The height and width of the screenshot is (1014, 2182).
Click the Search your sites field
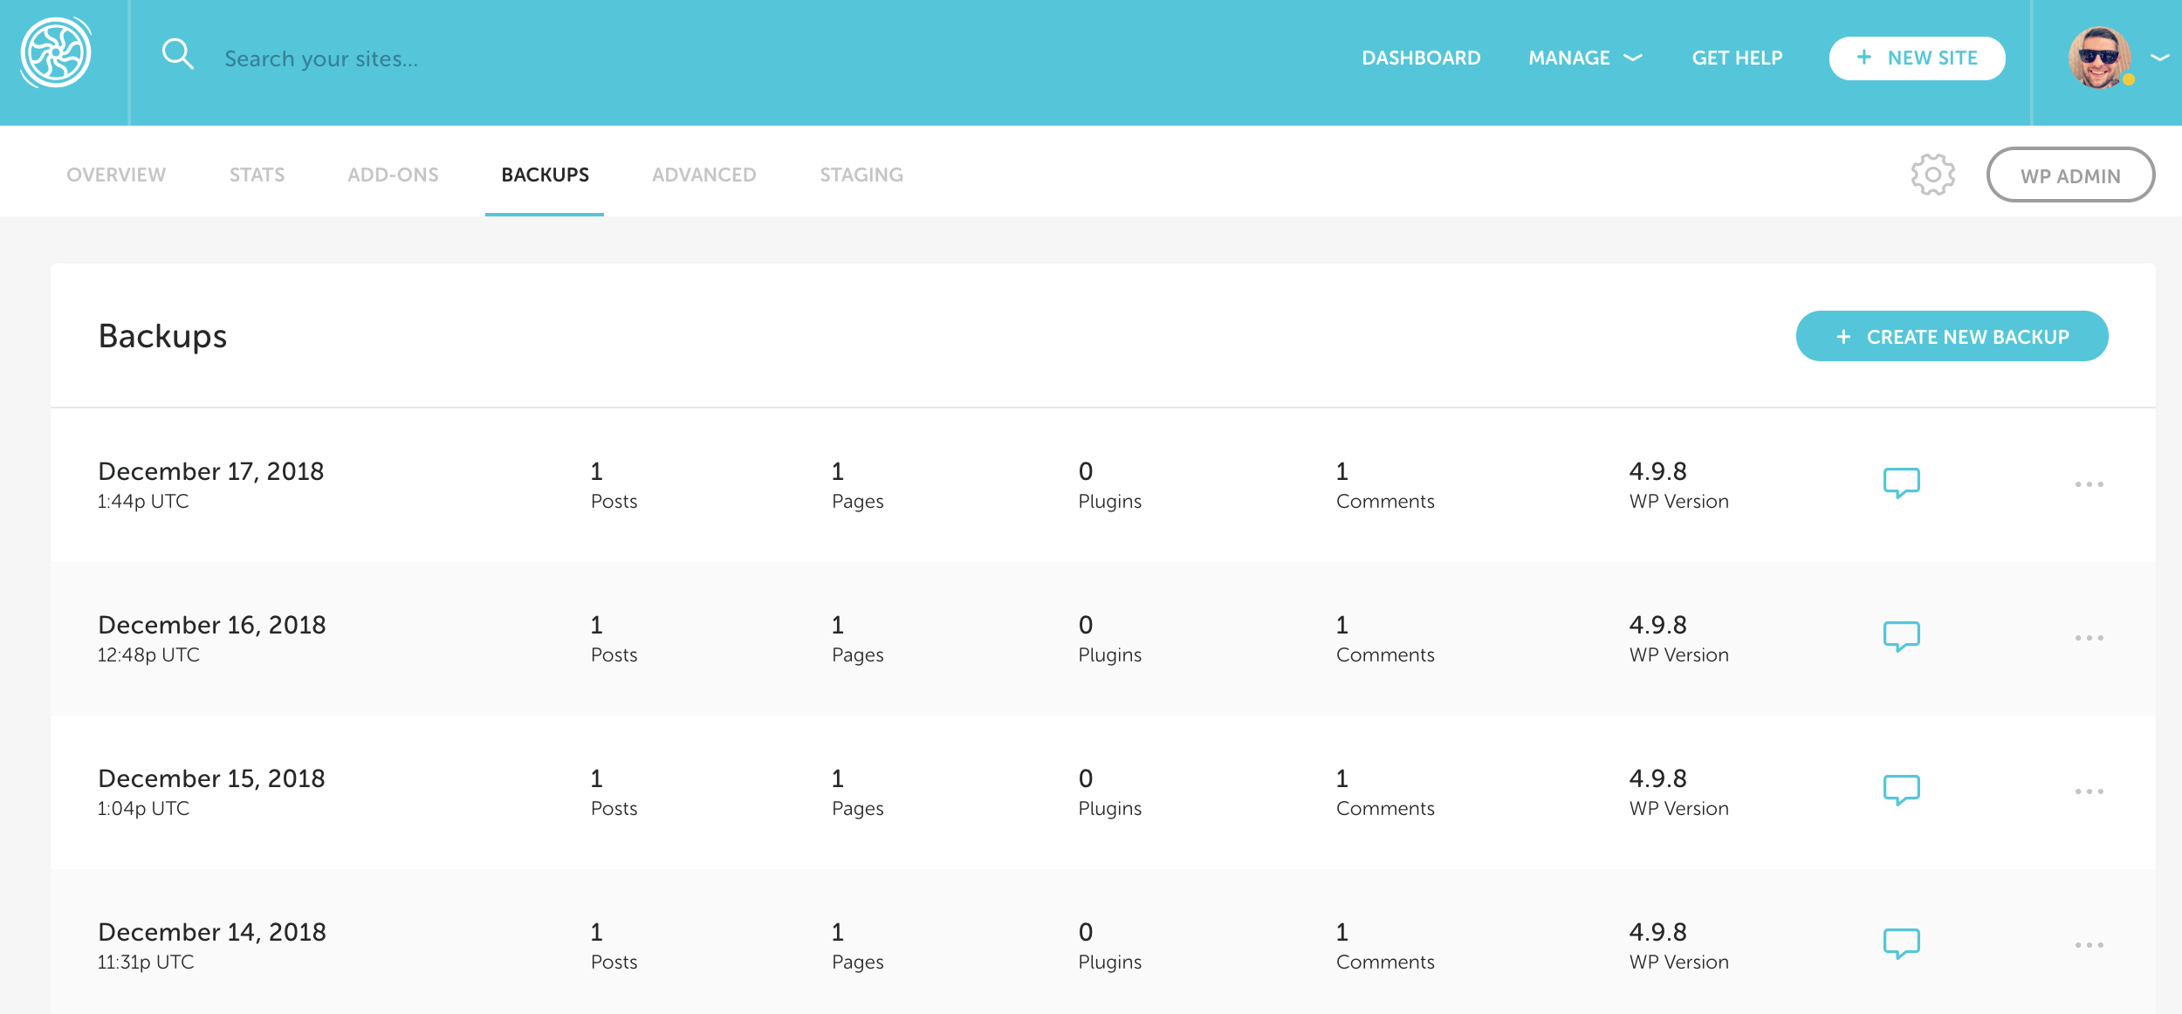[321, 57]
